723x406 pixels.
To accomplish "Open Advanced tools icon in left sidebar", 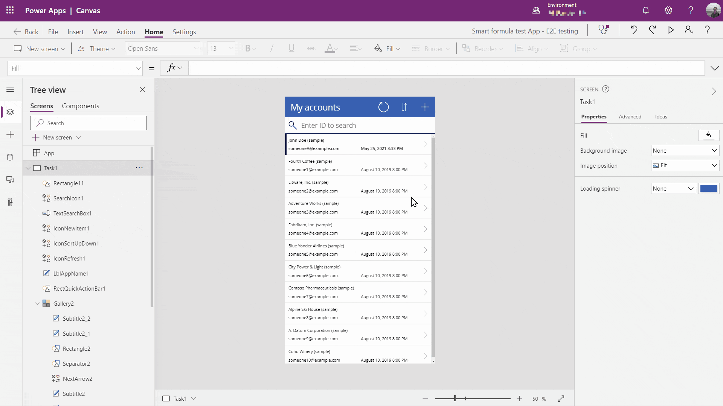I will 10,202.
